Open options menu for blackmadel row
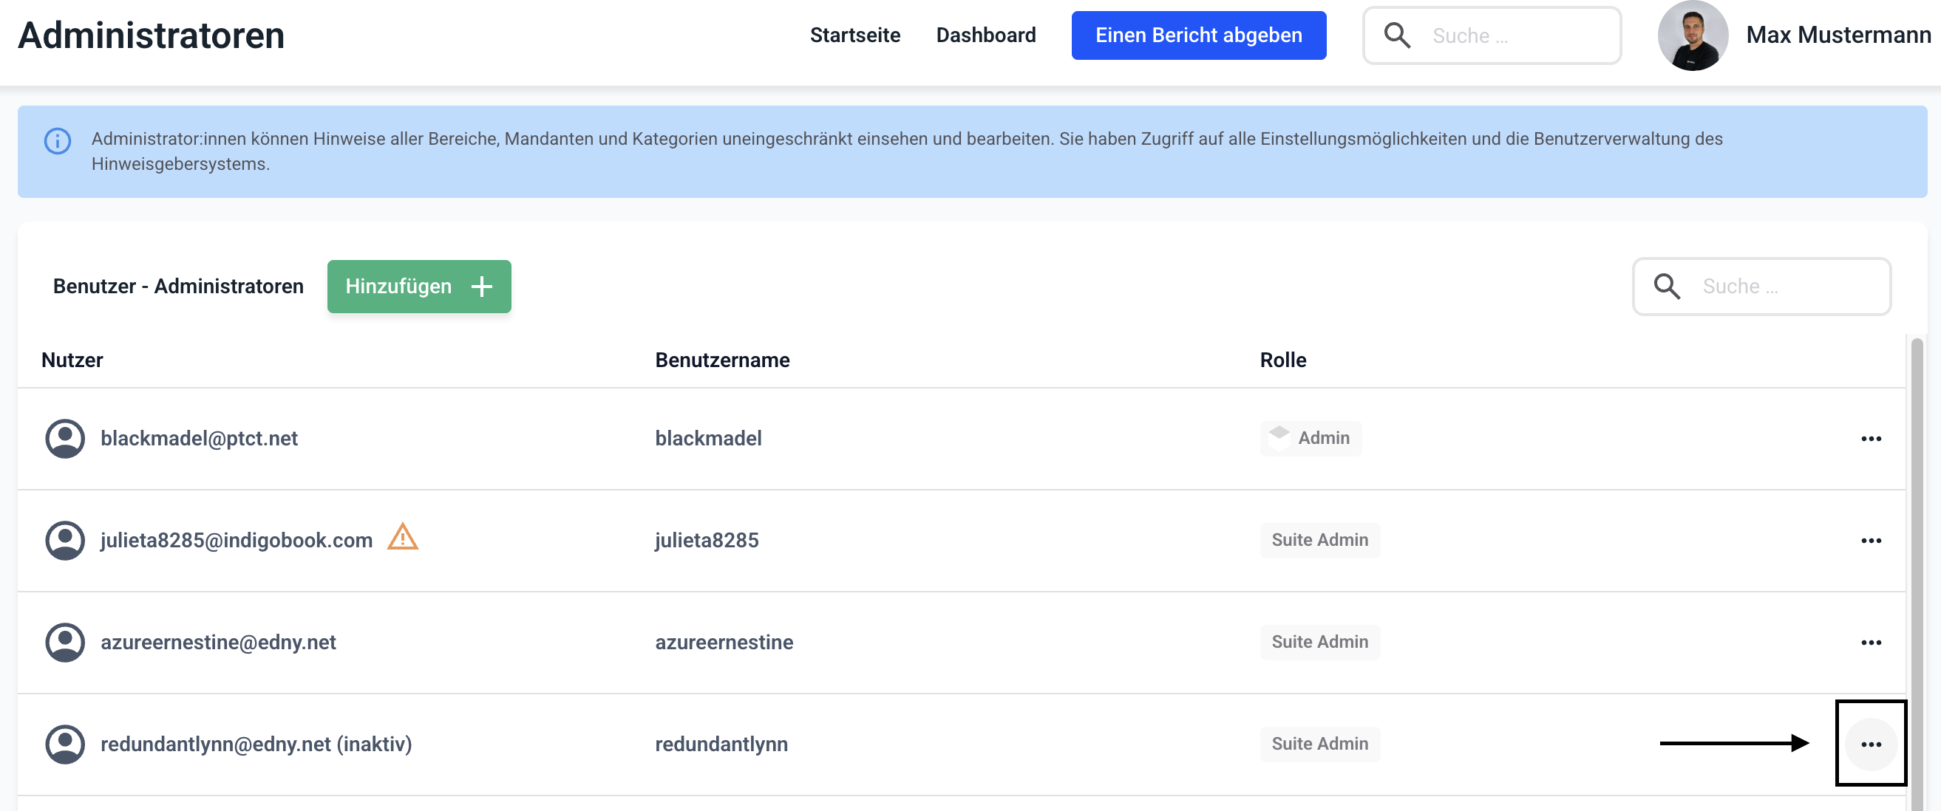This screenshot has width=1941, height=811. [1871, 439]
